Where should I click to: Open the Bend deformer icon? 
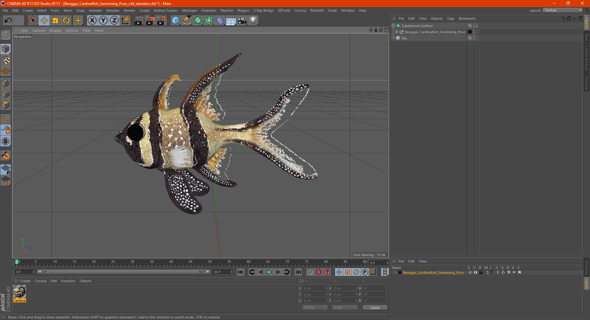tap(220, 21)
